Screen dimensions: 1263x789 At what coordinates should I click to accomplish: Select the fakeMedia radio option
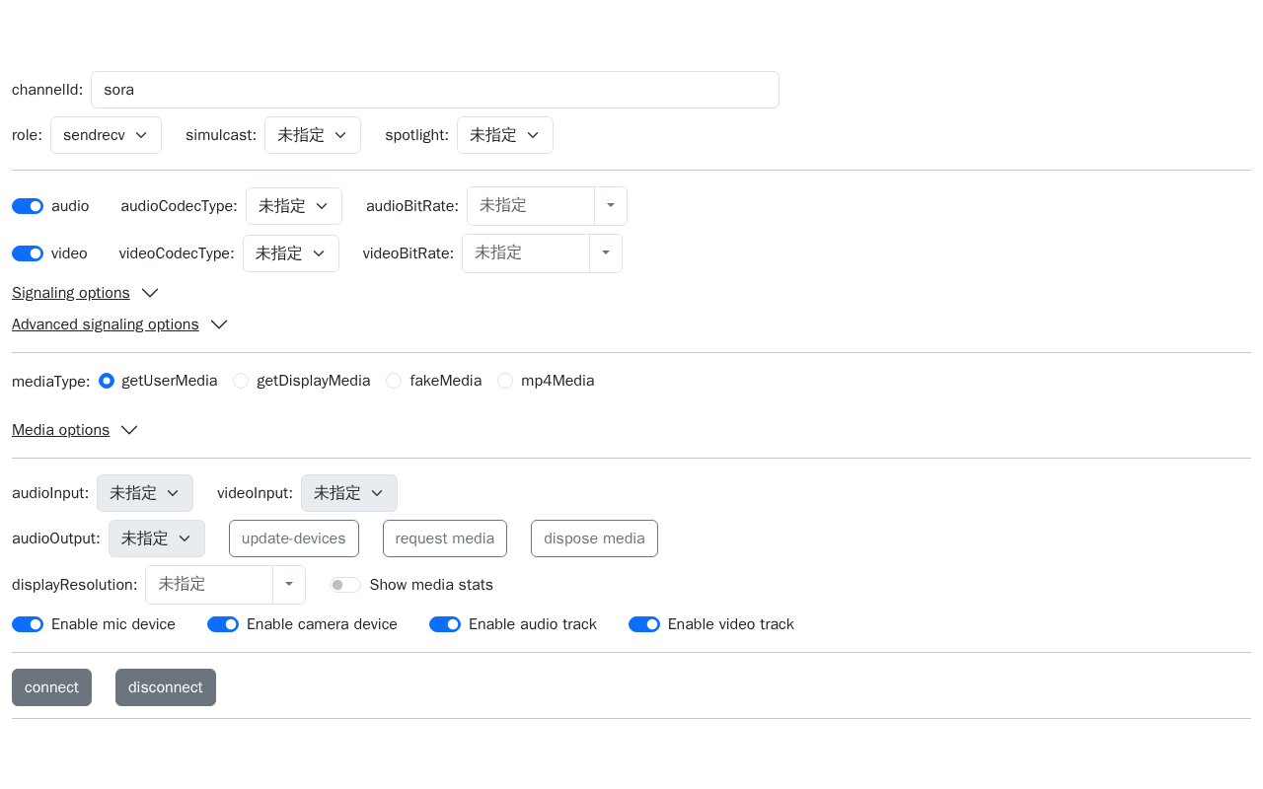(394, 381)
